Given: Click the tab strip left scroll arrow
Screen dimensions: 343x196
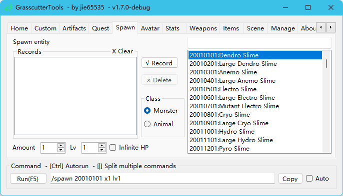Looking at the screenshot, I should [321, 27].
